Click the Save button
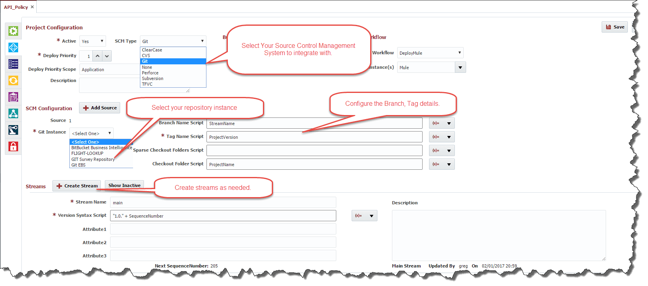The image size is (648, 286). (615, 27)
